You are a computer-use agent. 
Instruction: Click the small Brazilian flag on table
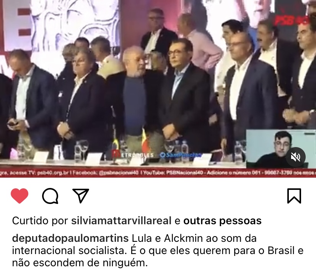coord(116,143)
